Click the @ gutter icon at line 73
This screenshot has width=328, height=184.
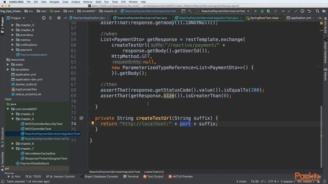pos(81,118)
